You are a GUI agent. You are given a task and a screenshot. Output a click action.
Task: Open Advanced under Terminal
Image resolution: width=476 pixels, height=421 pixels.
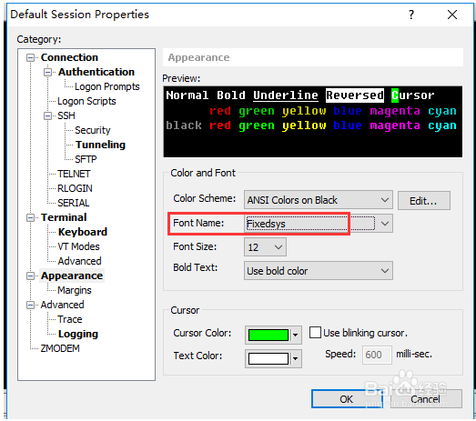click(x=79, y=261)
